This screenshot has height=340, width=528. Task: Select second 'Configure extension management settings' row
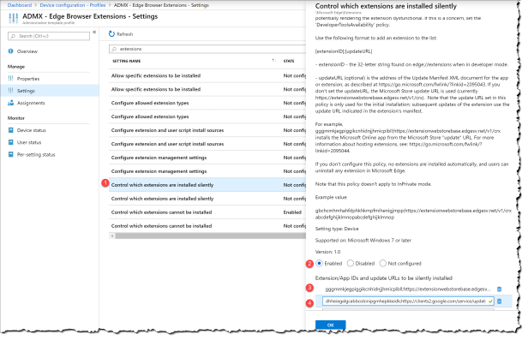coord(207,171)
